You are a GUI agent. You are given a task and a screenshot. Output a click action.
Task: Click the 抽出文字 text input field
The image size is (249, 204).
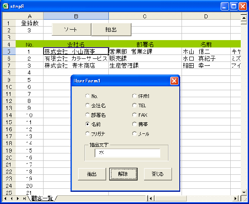[x=128, y=153]
